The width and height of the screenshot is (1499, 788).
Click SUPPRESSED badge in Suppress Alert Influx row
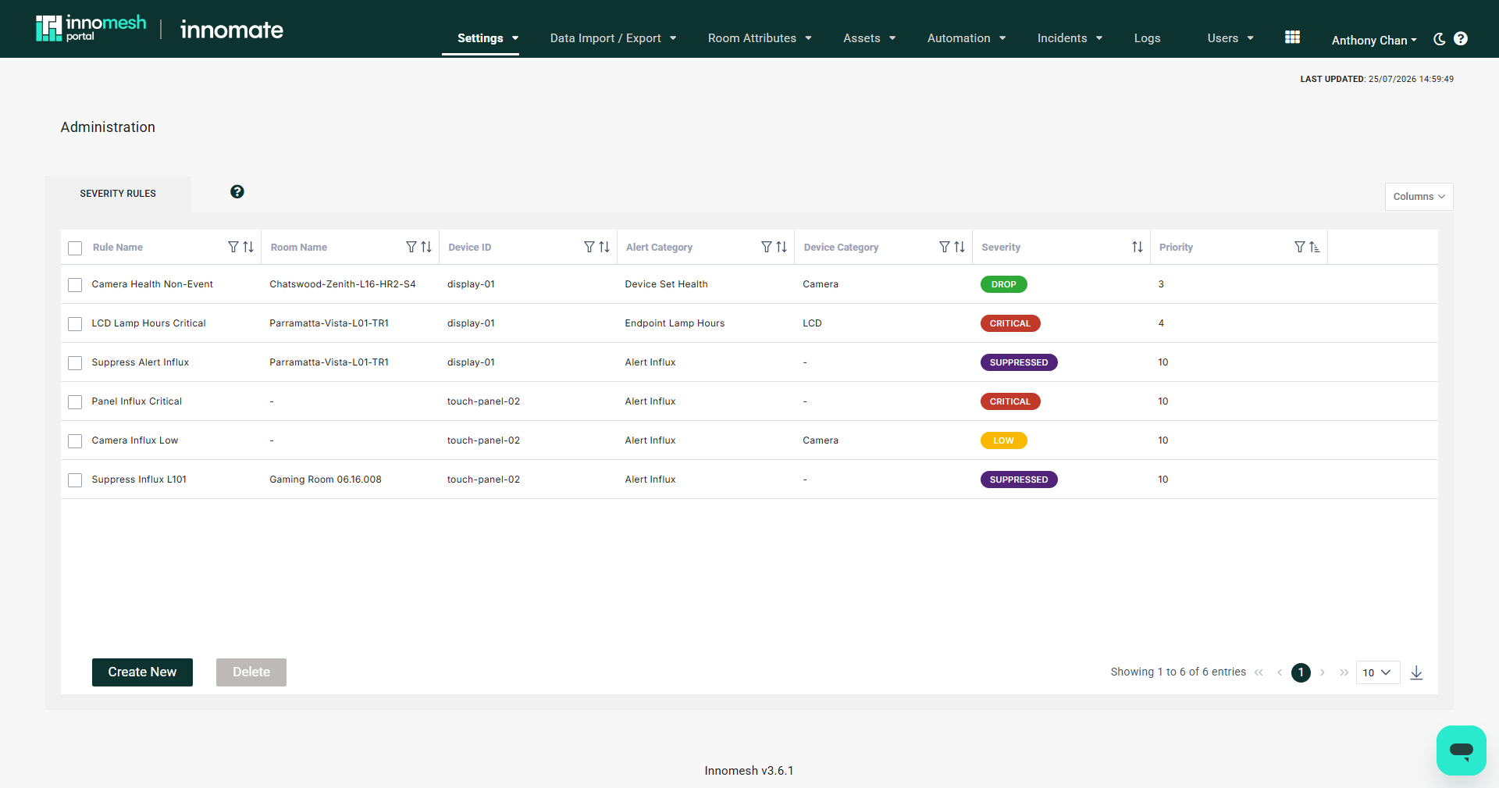(1019, 362)
